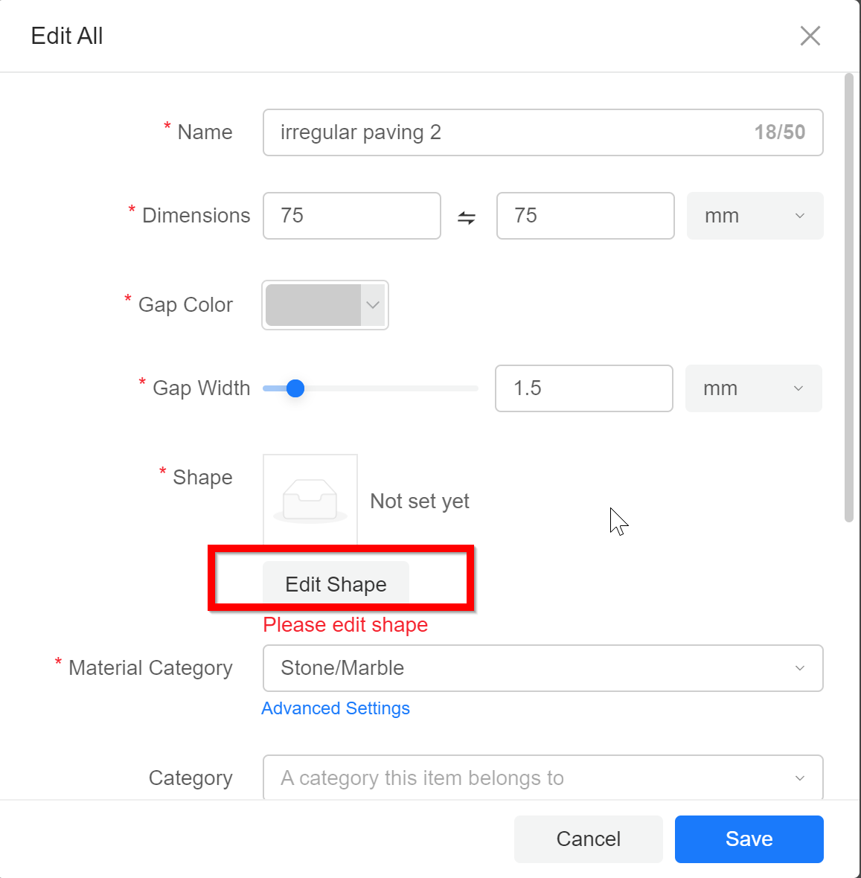Open the Material Category dropdown
The image size is (861, 878).
click(x=542, y=668)
